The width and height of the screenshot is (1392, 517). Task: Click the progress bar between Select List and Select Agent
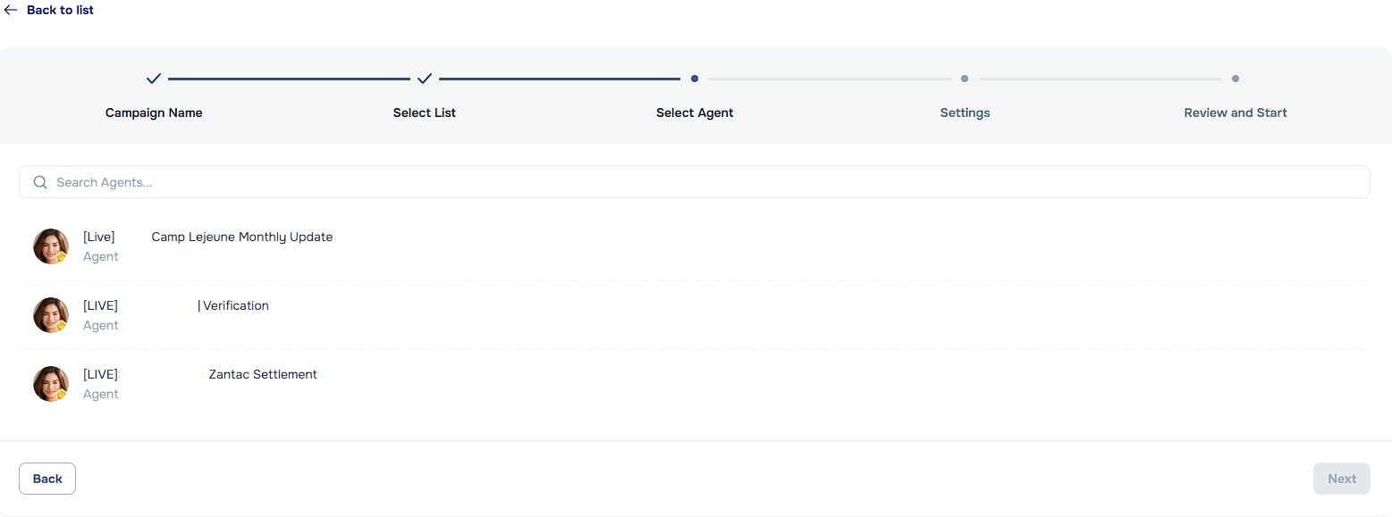click(x=560, y=79)
